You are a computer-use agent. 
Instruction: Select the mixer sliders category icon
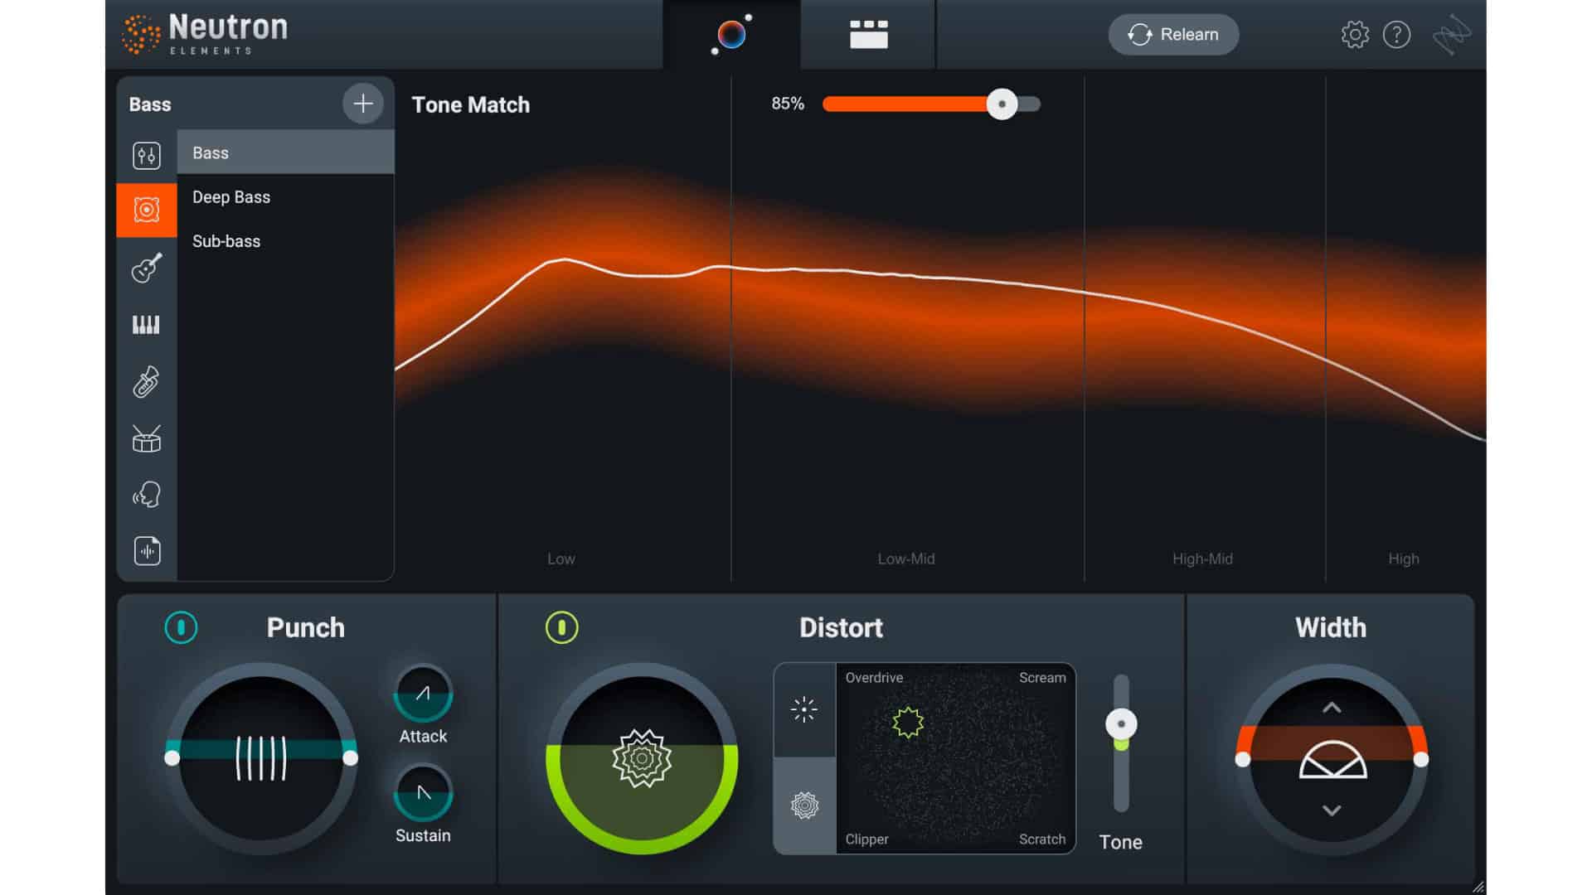pos(147,155)
